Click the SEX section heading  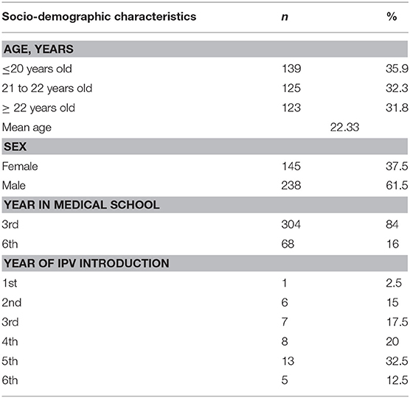(x=15, y=147)
